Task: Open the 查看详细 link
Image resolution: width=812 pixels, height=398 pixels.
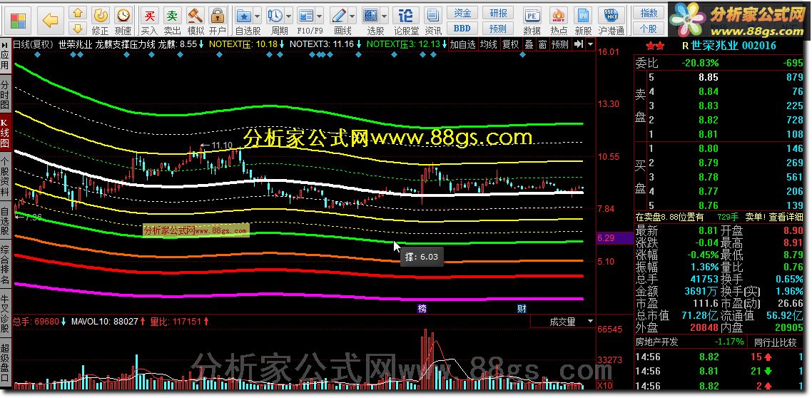Action: click(x=787, y=218)
